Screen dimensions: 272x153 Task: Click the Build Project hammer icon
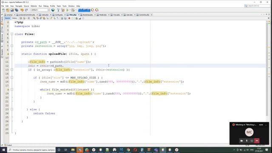(x=58, y=10)
